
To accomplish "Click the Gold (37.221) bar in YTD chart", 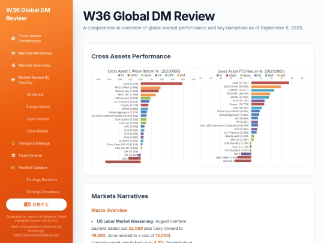I will [x=270, y=83].
